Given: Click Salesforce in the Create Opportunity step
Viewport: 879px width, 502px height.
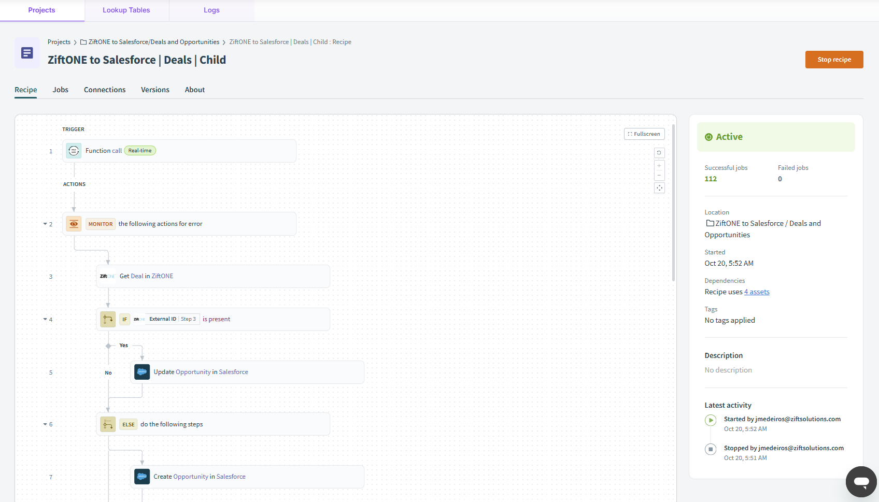Looking at the screenshot, I should [x=231, y=477].
